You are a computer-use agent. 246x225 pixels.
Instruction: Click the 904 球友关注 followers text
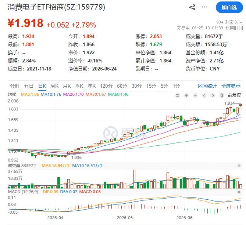pos(229,22)
